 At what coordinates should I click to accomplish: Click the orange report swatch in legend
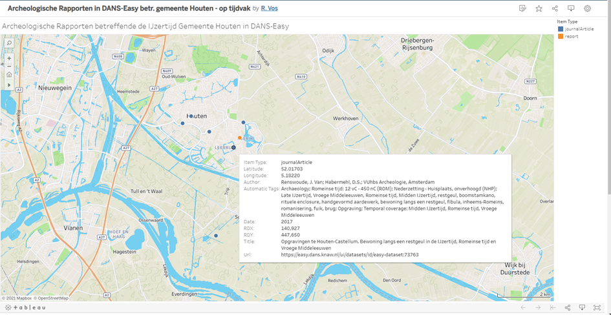point(561,37)
